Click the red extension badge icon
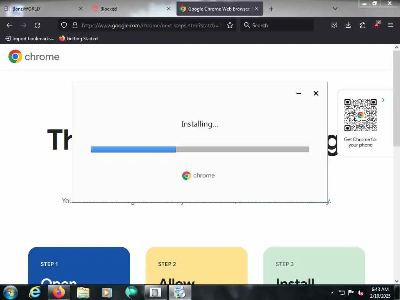Image resolution: width=400 pixels, height=300 pixels. click(x=377, y=25)
